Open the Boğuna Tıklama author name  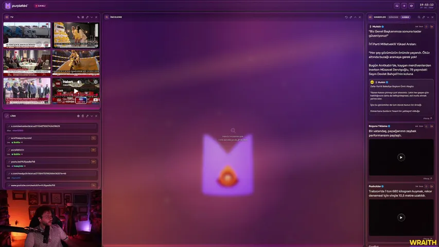click(378, 126)
